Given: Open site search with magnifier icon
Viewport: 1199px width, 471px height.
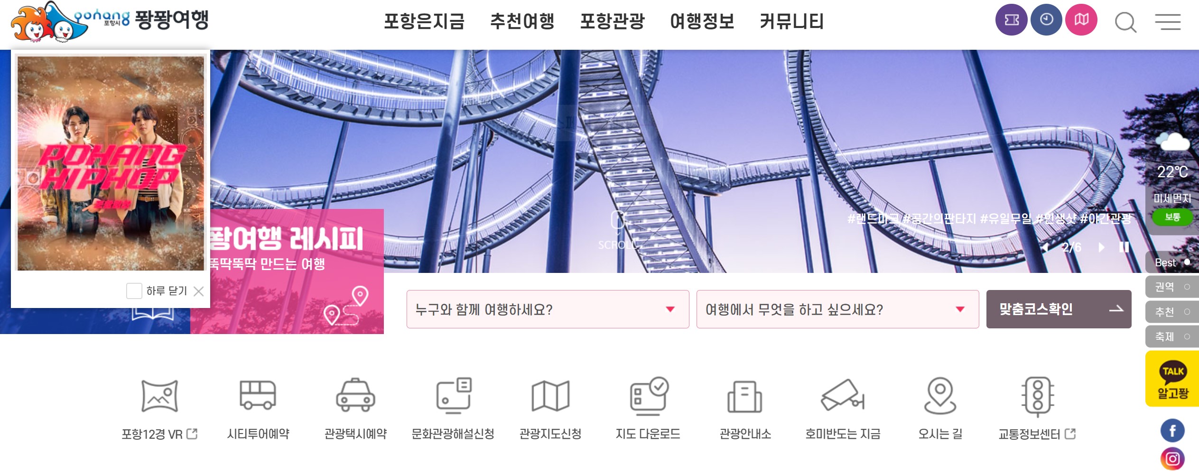Looking at the screenshot, I should click(x=1125, y=22).
